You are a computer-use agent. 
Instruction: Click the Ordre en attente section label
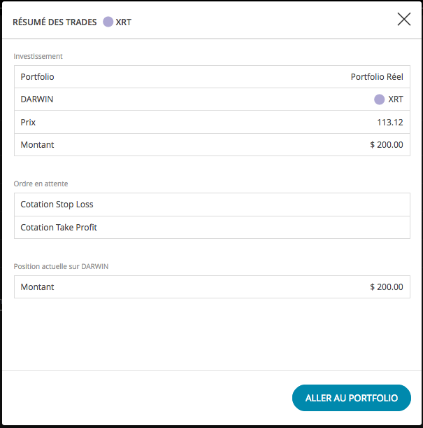(41, 184)
